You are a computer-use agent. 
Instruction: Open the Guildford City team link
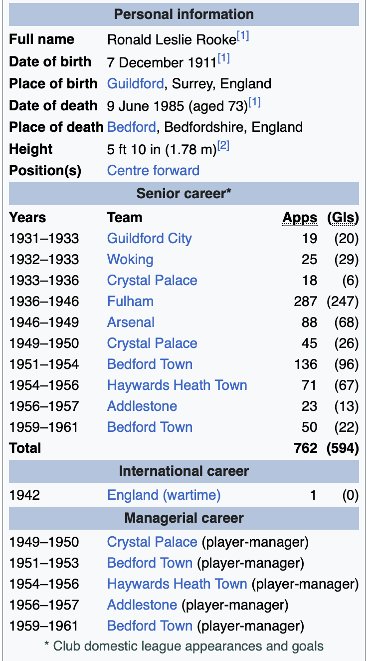(x=149, y=239)
